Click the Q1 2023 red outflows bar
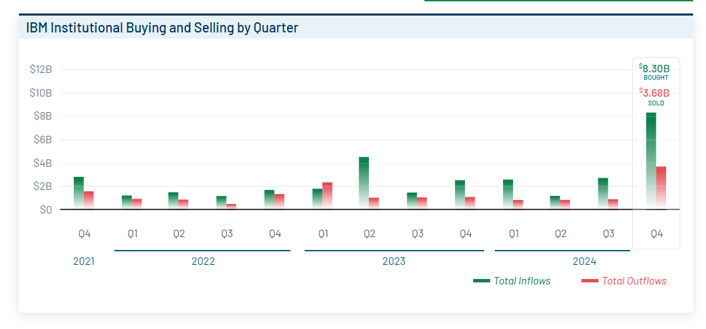This screenshot has height=329, width=706. (328, 196)
